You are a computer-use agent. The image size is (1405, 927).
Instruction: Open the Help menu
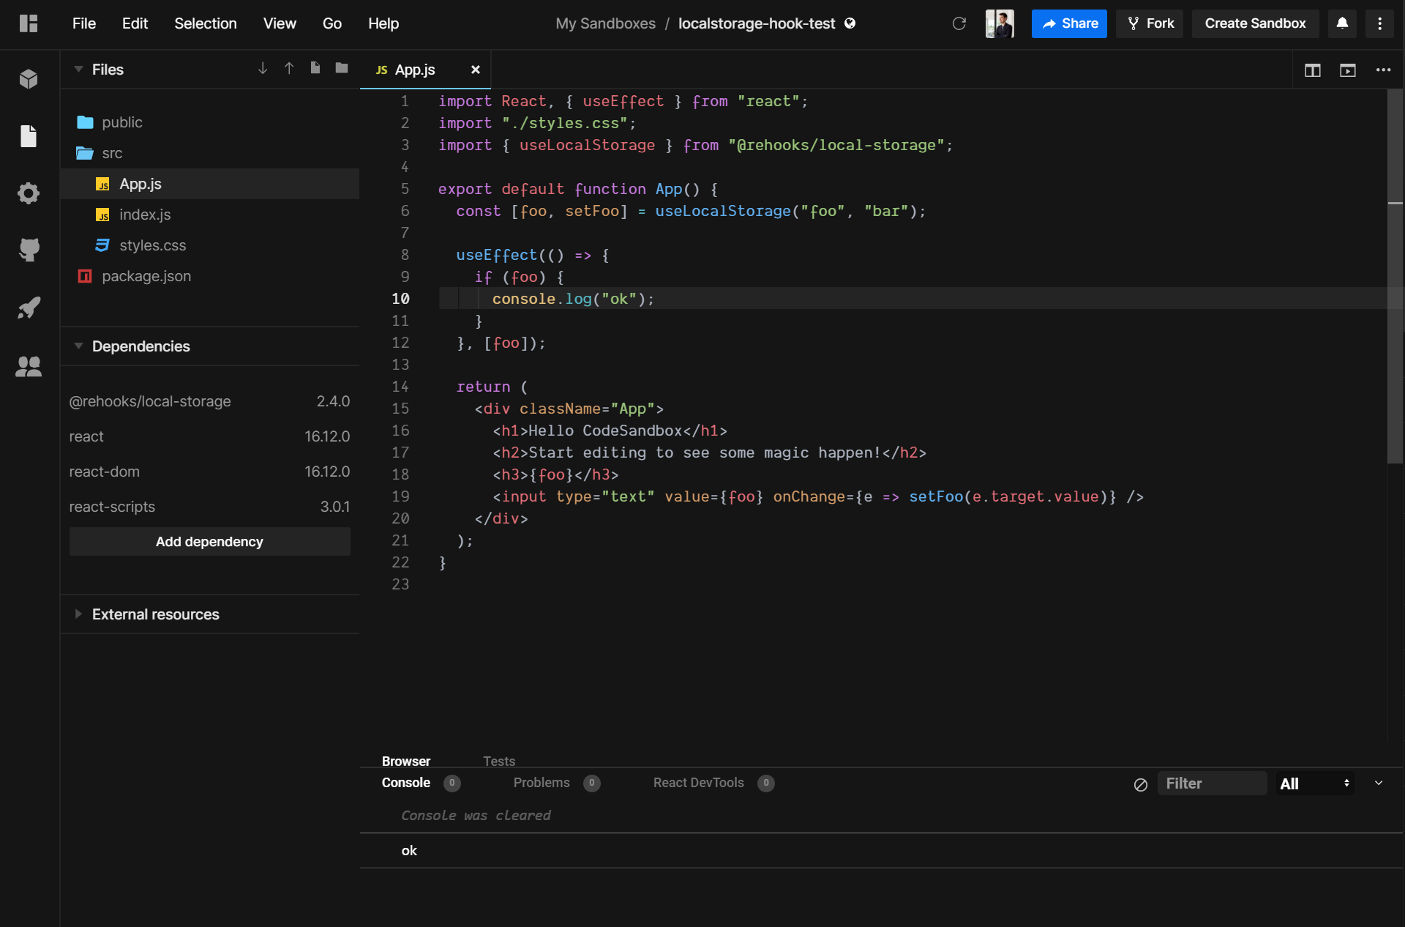click(383, 23)
